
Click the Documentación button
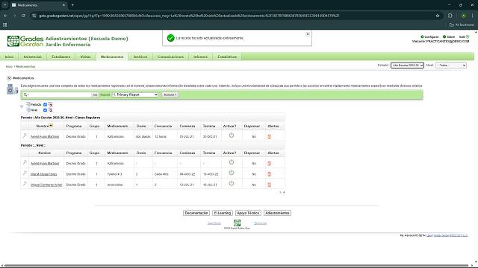click(196, 213)
